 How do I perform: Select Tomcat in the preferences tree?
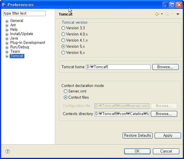coord(17,56)
